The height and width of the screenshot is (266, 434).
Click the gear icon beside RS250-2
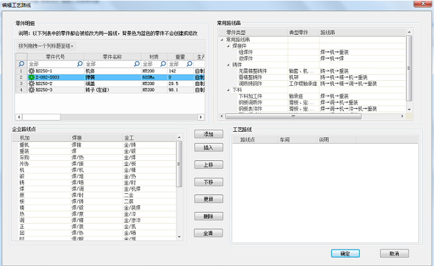(32, 83)
